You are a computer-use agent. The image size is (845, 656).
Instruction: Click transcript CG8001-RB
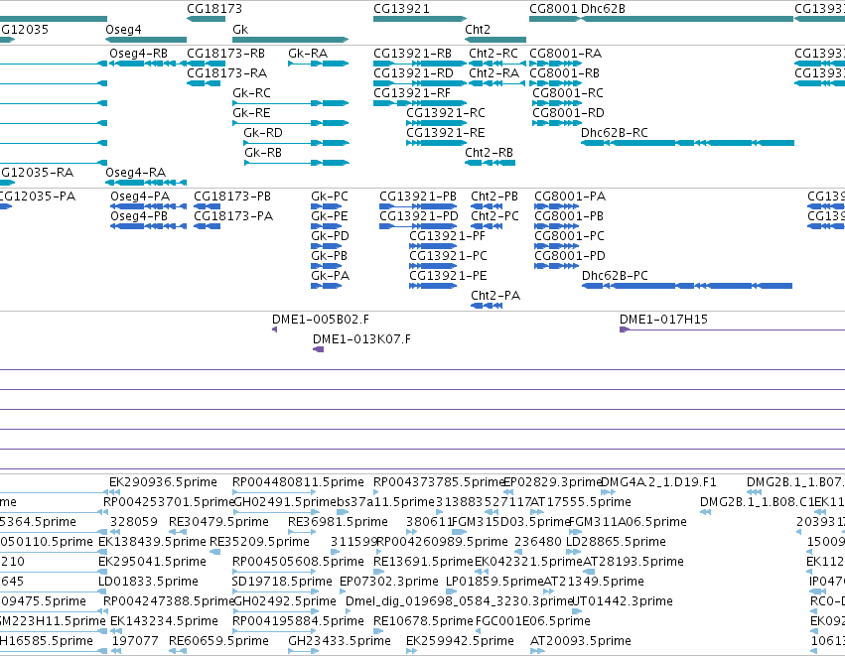click(x=564, y=72)
